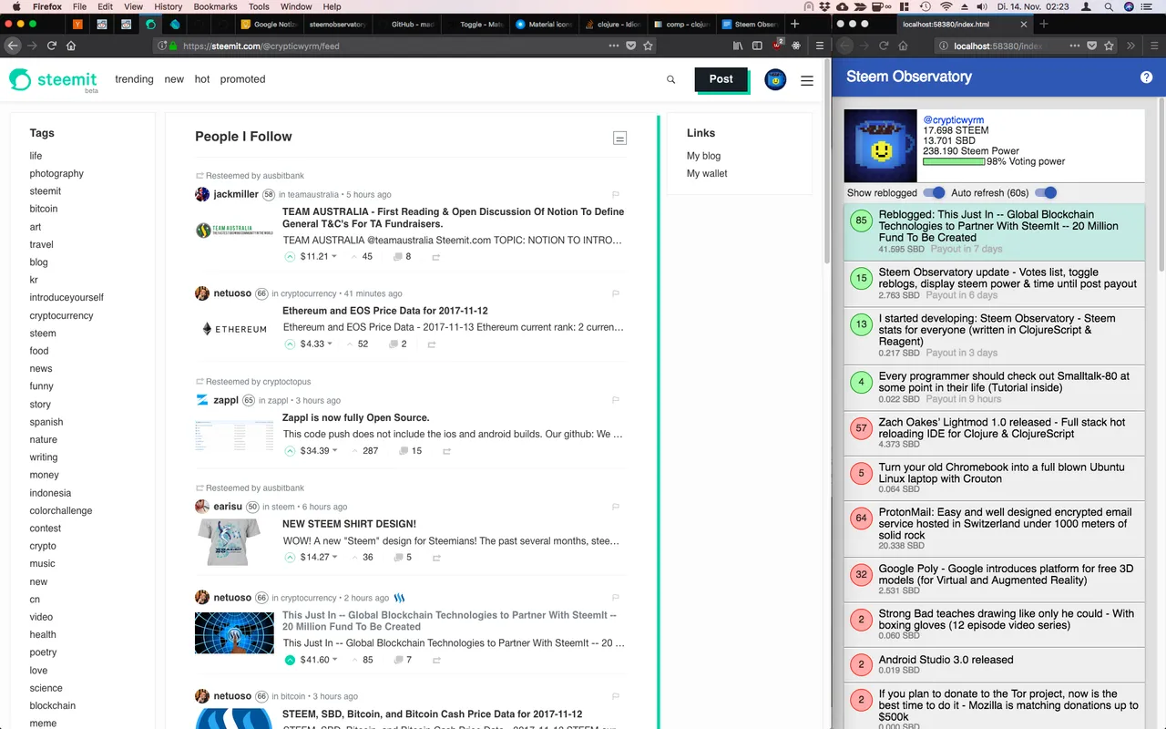
Task: Switch to the GitHub browser tab
Action: (x=407, y=25)
